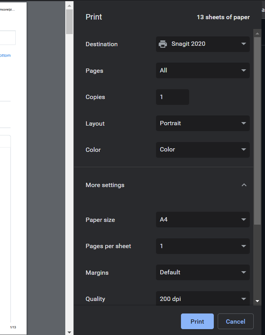Collapse the More settings section
Screen dimensions: 265x335
tap(244, 185)
